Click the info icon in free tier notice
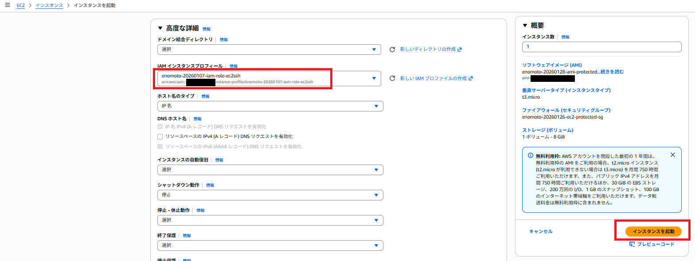Viewport: 695px width, 261px height. pyautogui.click(x=530, y=156)
